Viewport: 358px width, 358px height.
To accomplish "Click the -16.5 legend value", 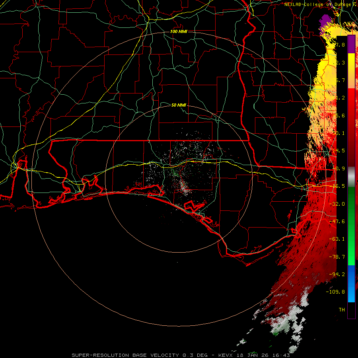I will 339,186.
